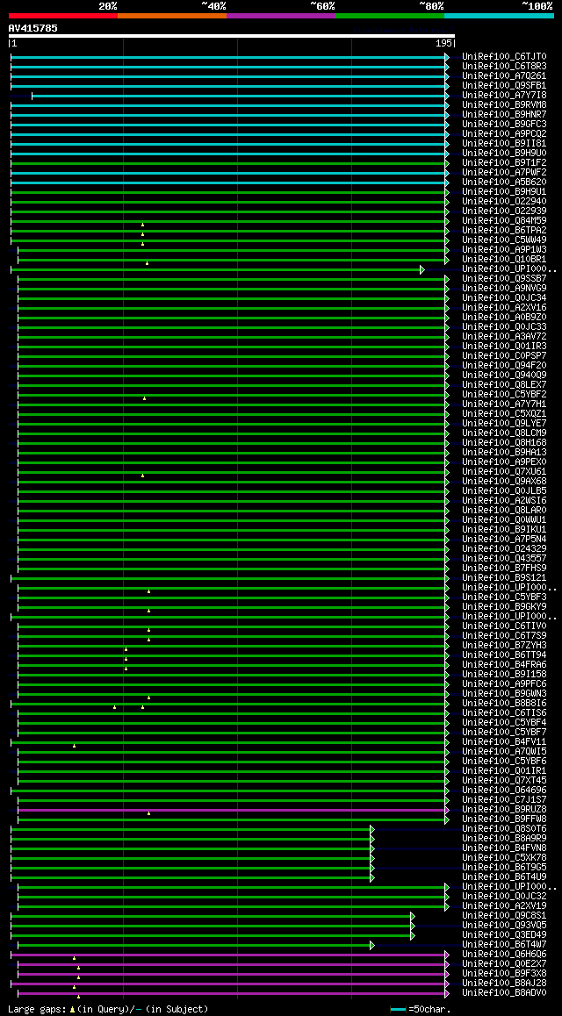
Task: Click the red 20% identity legend segment
Action: pyautogui.click(x=63, y=15)
